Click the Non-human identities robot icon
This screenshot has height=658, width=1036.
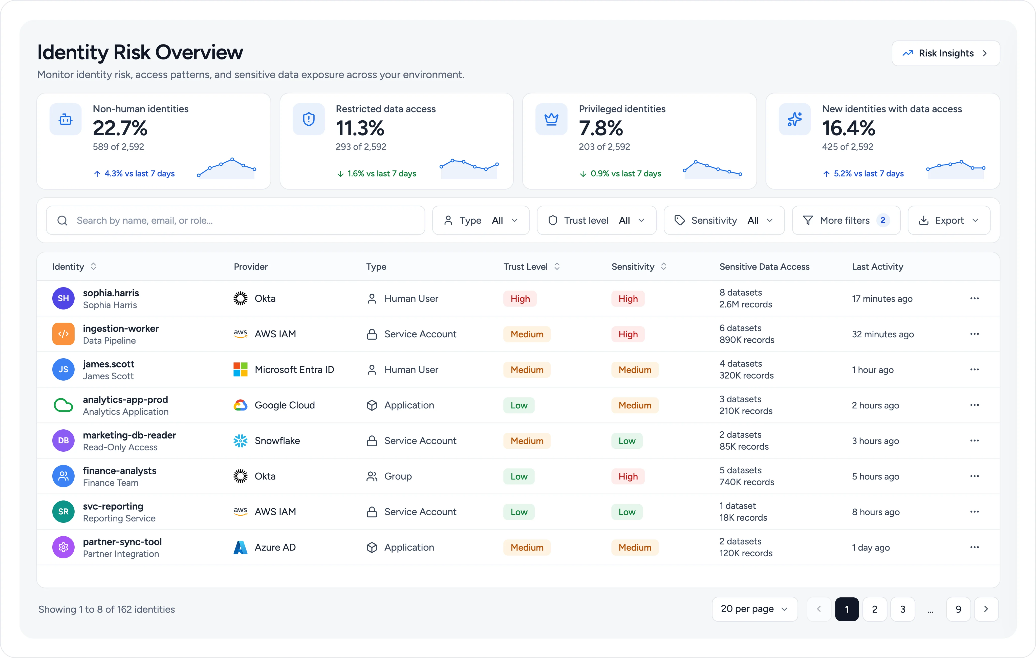click(66, 119)
